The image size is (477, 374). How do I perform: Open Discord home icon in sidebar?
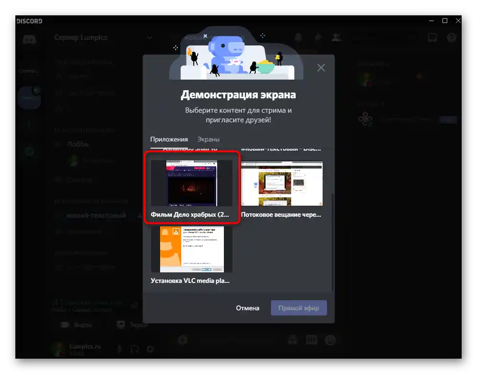(x=29, y=39)
